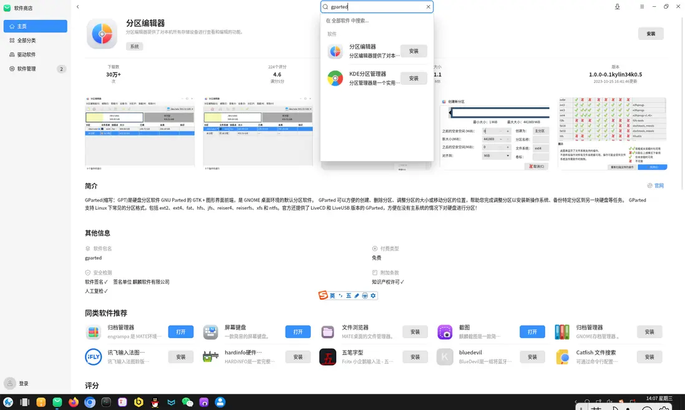Launch WeChat from the taskbar
The width and height of the screenshot is (685, 410).
click(x=187, y=402)
